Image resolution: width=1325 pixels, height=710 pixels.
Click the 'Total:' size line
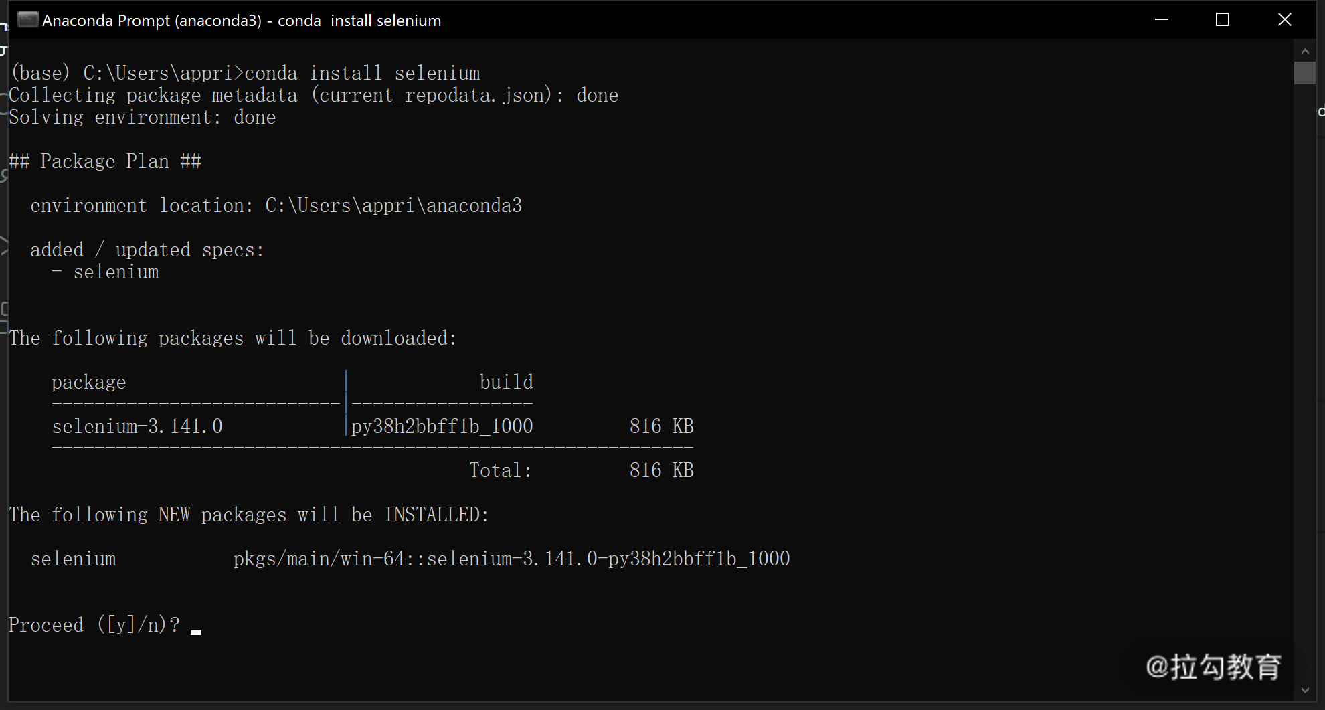click(582, 470)
